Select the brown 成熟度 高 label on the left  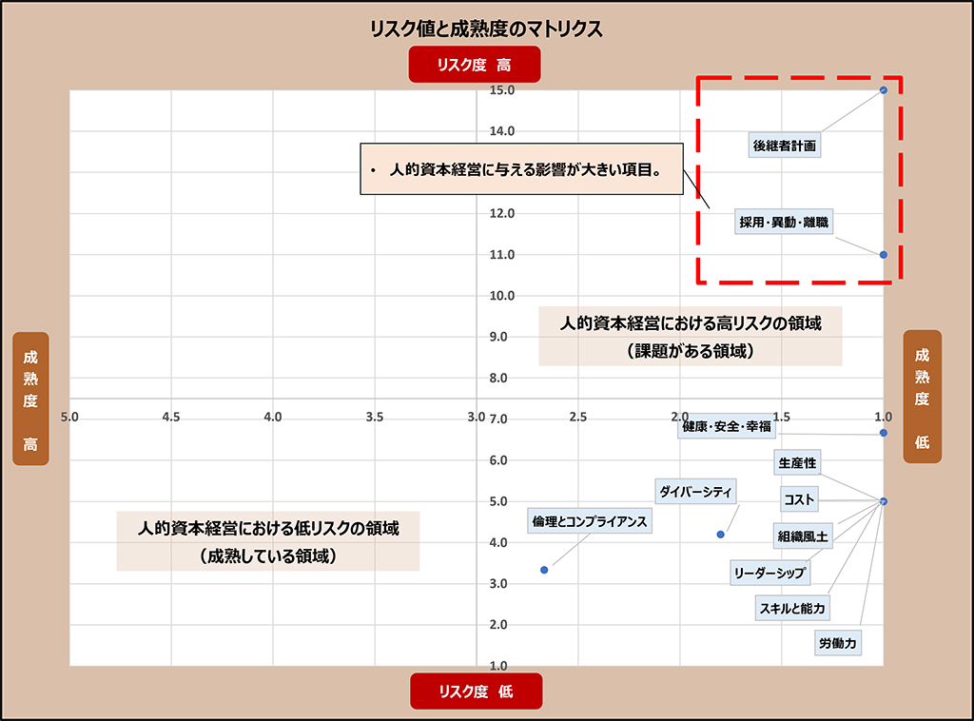pos(30,399)
